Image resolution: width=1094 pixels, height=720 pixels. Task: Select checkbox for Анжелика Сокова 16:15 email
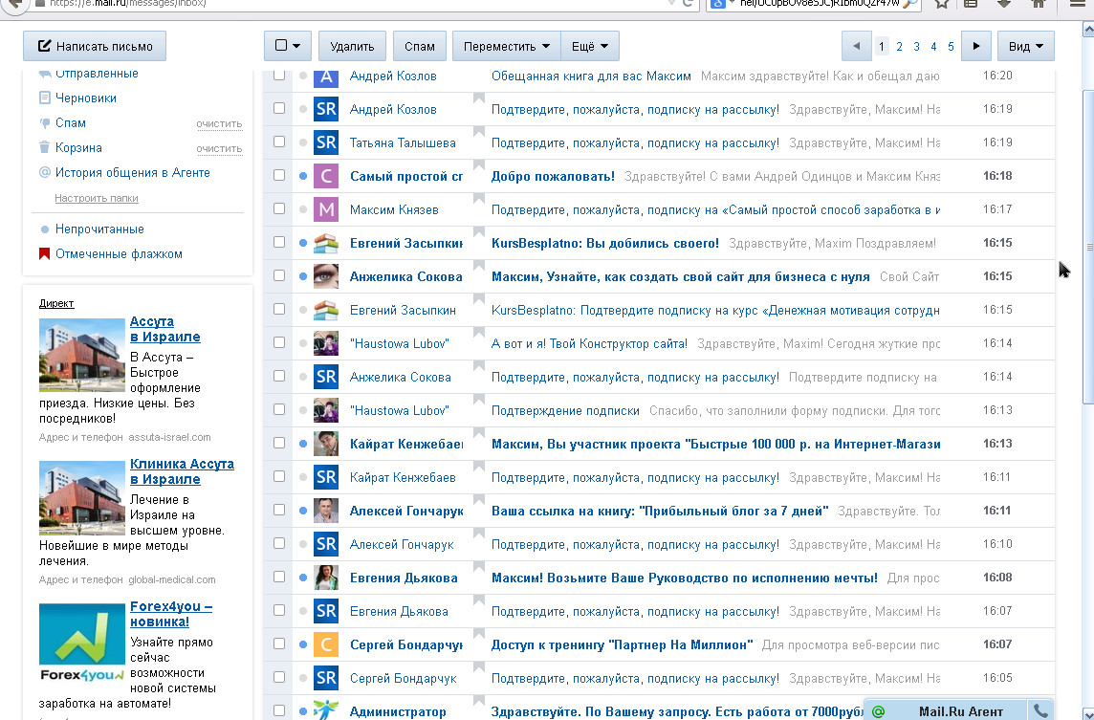[279, 275]
